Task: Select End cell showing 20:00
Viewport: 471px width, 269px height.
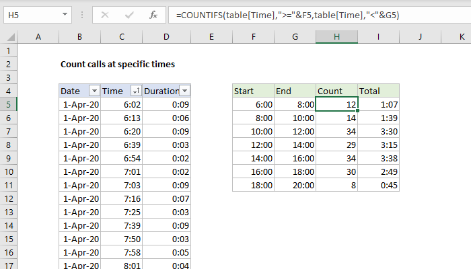Action: coord(295,185)
